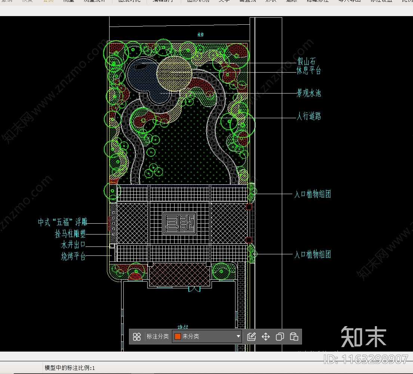Viewport: 413px width, 374px height.
Task: Click the square carved pattern in plaza center
Action: click(x=180, y=224)
